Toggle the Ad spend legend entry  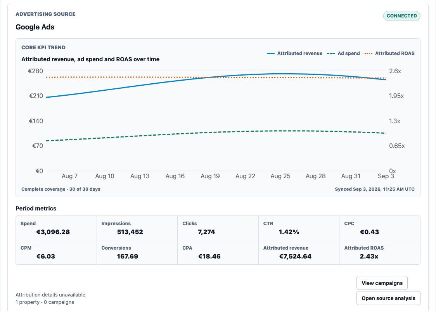[343, 53]
